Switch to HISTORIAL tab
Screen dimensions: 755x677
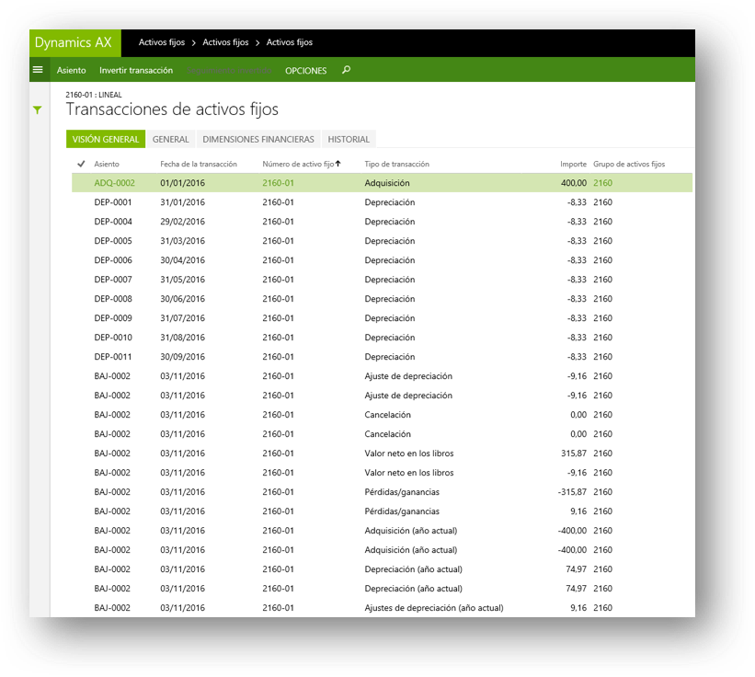tap(349, 139)
